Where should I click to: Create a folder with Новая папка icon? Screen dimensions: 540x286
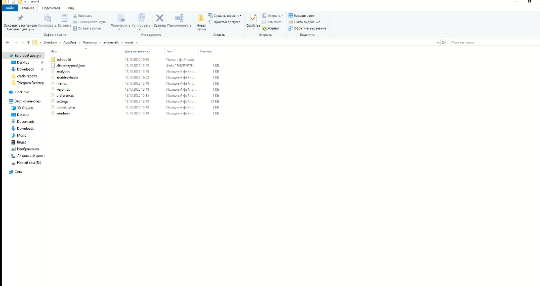tap(201, 19)
